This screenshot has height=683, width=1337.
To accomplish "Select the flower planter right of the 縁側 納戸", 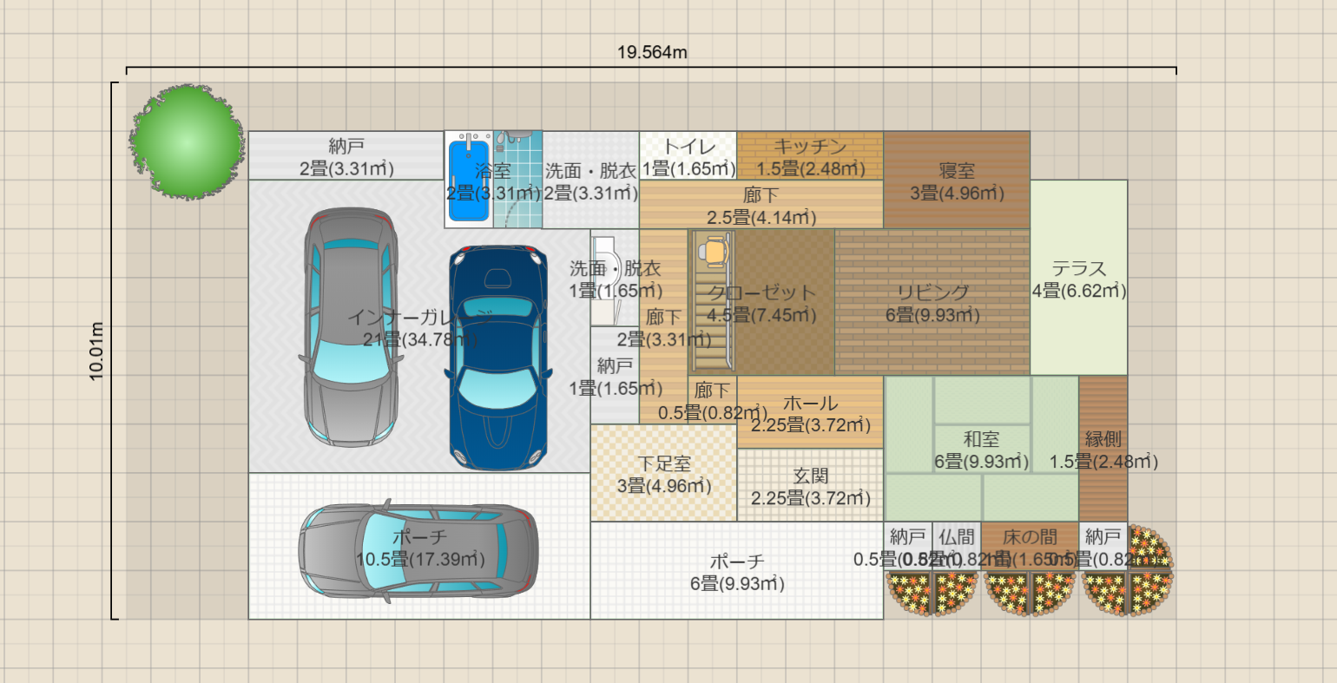I will (x=1150, y=547).
